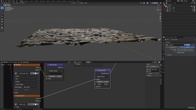The width and height of the screenshot is (196, 110).
Task: Open image folder icon on Normal texture node
Action: tap(36, 73)
